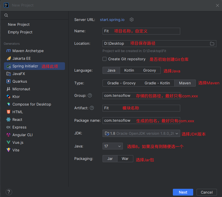Show help for Artifact field

[x=92, y=108]
